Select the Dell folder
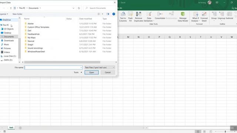 29,31
